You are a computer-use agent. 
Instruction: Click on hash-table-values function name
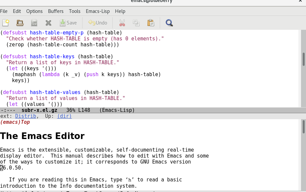(x=55, y=92)
